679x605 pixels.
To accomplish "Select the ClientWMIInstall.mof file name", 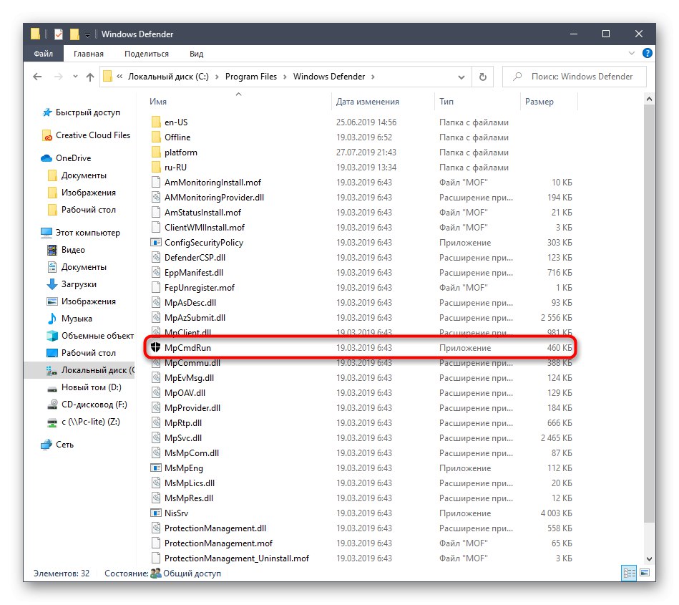I will pos(205,228).
